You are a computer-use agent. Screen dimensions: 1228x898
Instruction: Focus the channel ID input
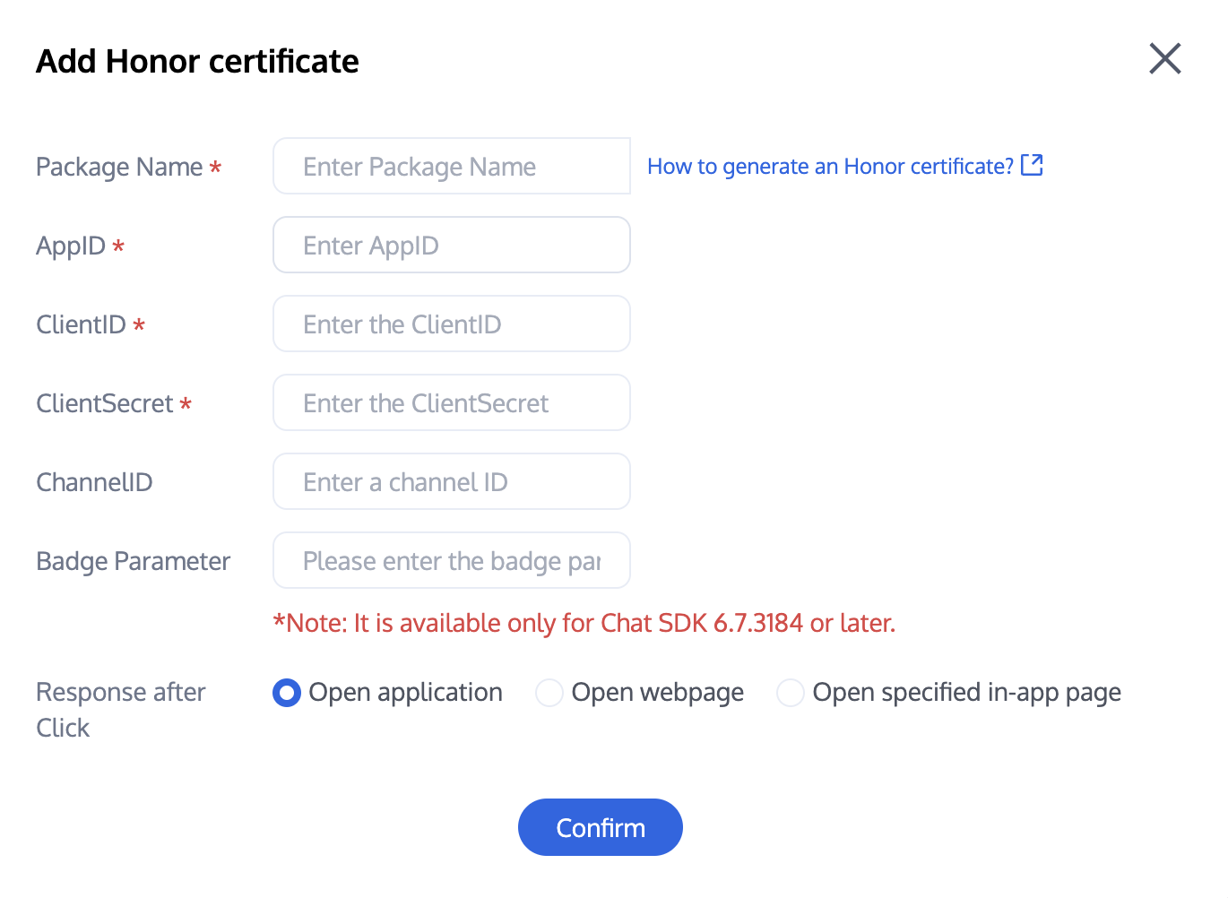tap(452, 482)
